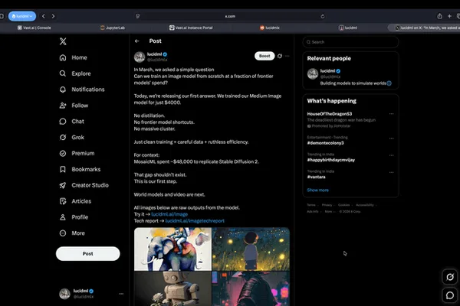Screen dimensions: 460x306
Task: Open account menu dots beside lucidml
Action: [121, 294]
